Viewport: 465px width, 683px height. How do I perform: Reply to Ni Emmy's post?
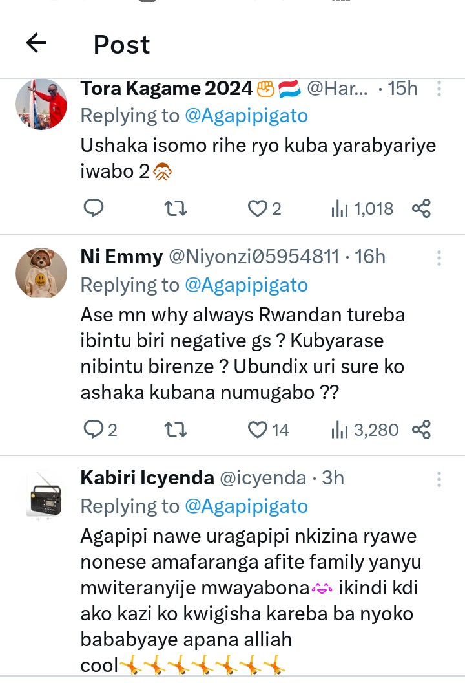coord(94,429)
